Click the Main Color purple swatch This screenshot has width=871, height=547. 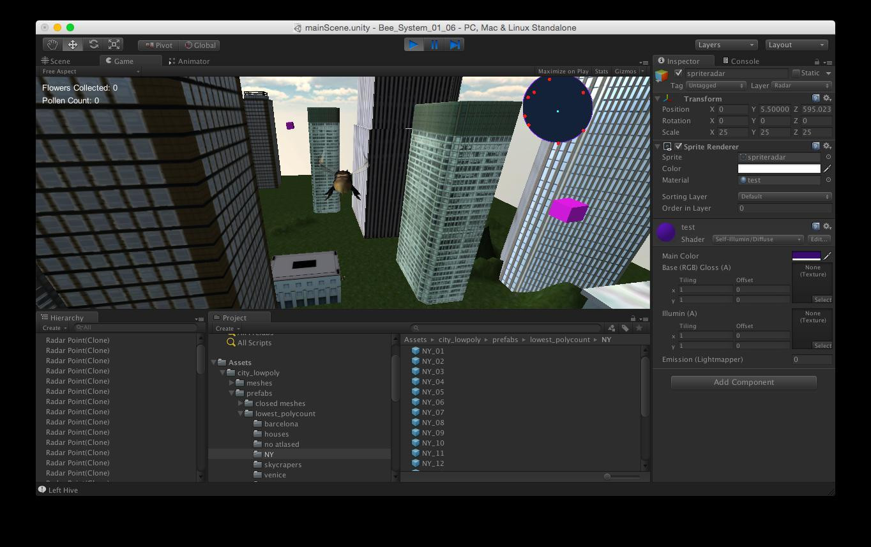[x=806, y=256]
